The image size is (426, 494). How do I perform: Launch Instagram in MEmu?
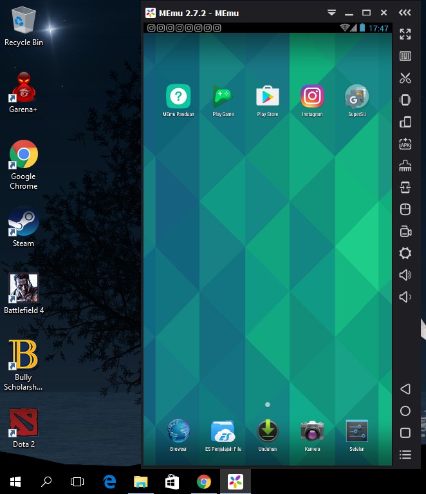312,100
